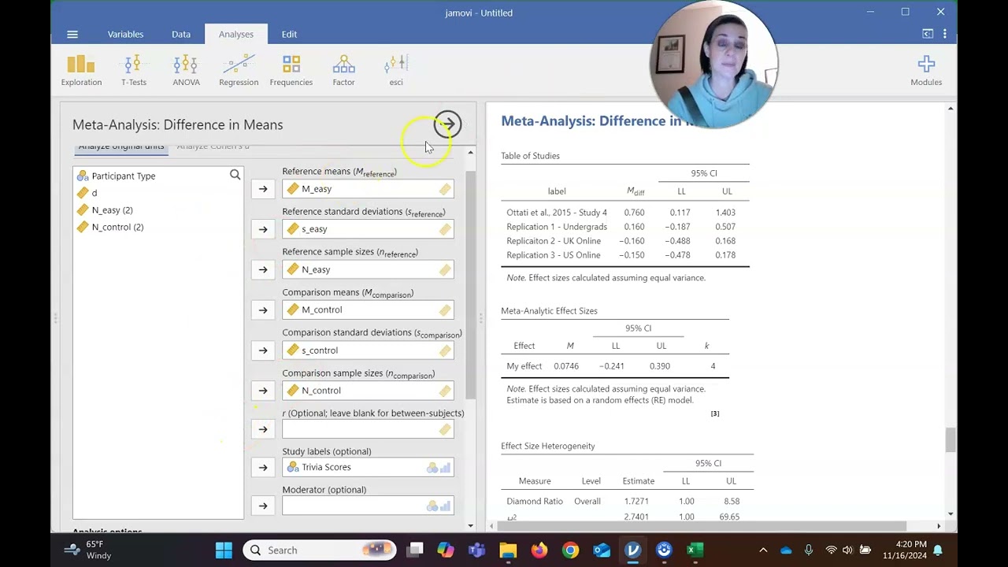This screenshot has height=567, width=1008.
Task: Click the Table of Studies heading
Action: (530, 156)
